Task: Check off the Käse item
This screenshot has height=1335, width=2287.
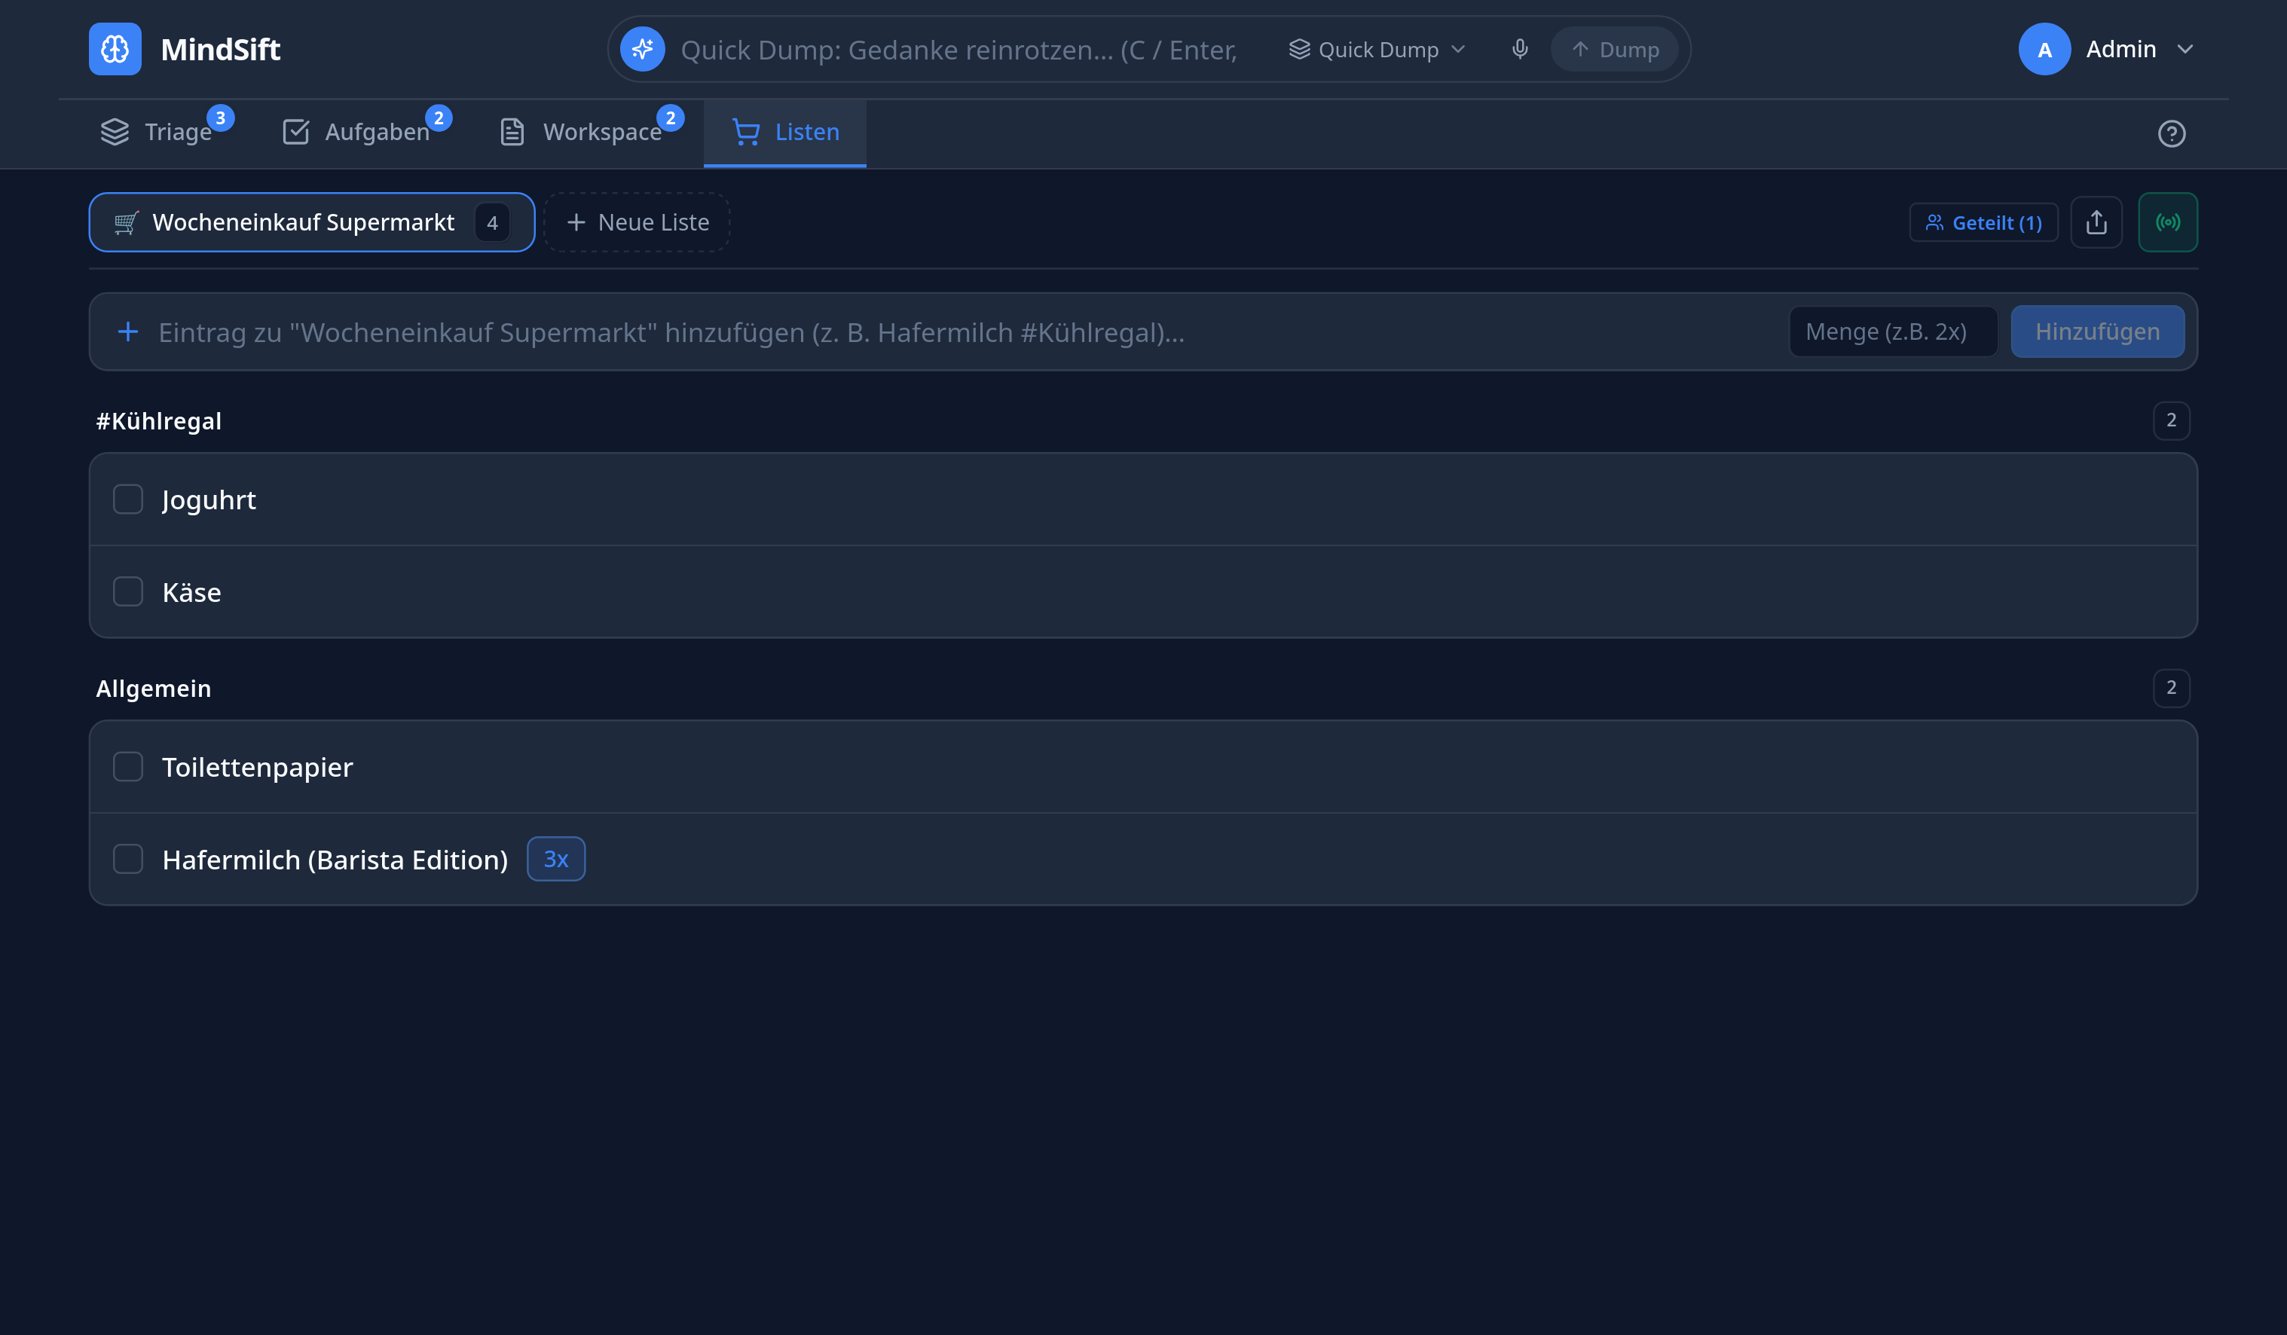Action: point(128,591)
